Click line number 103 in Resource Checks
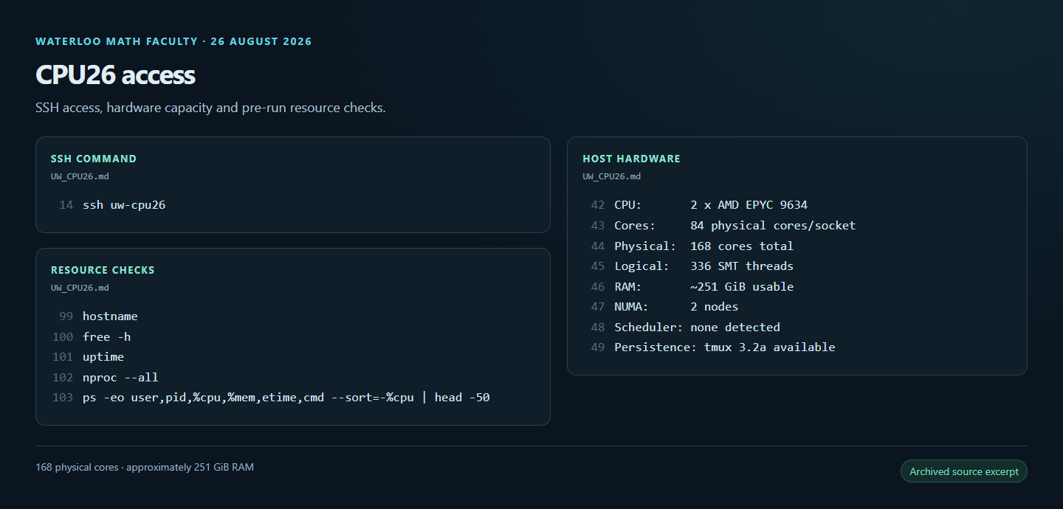 pyautogui.click(x=63, y=398)
